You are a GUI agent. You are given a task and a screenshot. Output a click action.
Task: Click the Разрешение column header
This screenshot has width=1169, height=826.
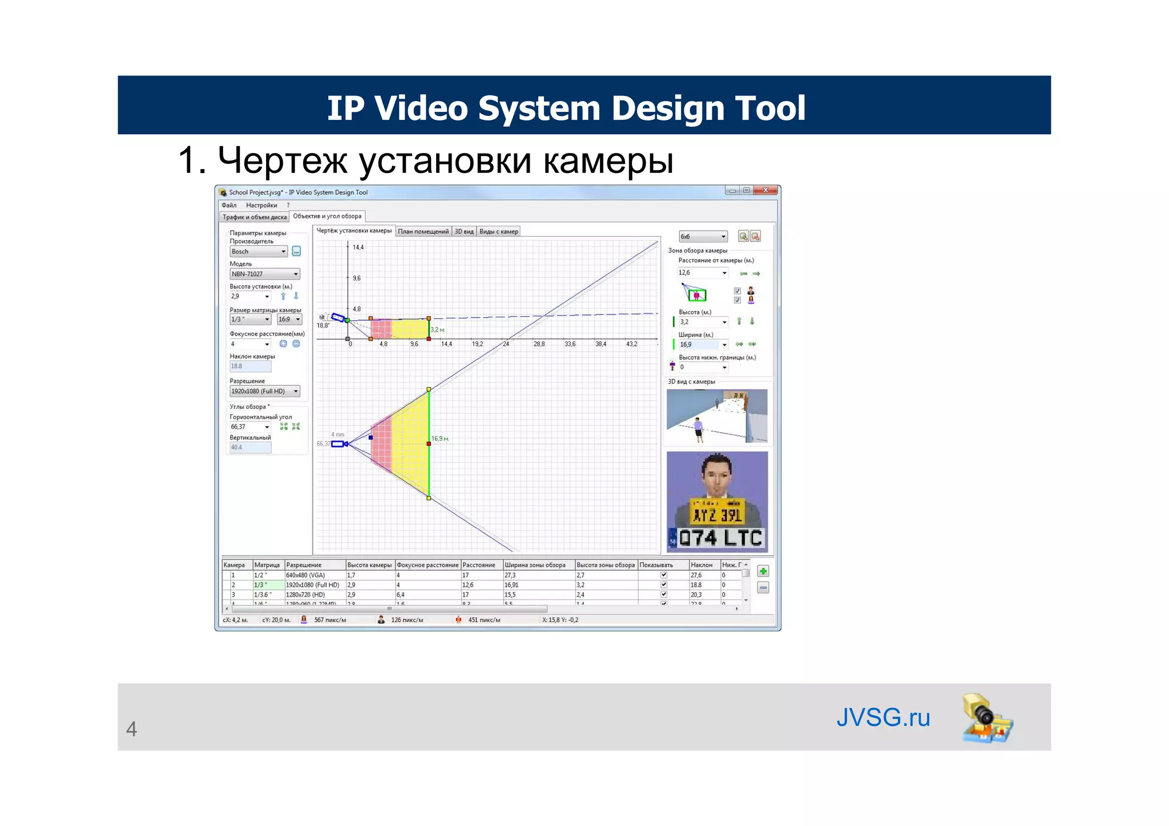315,565
